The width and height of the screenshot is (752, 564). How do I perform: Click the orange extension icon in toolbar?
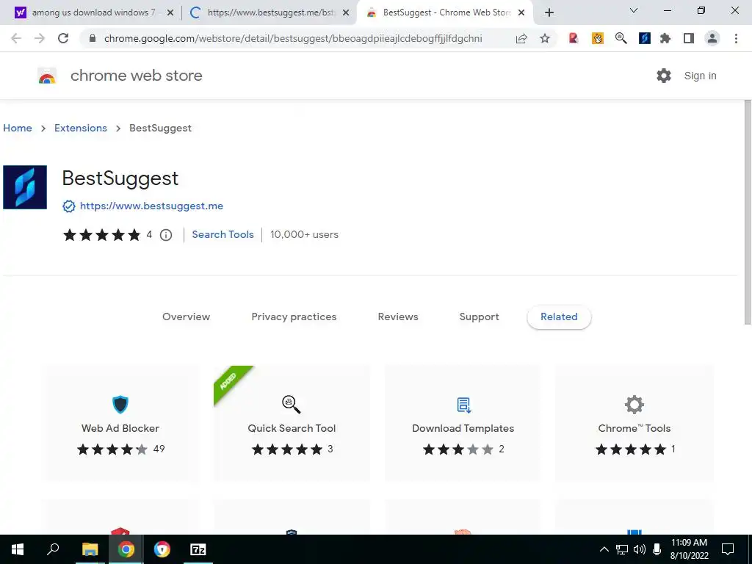(x=598, y=38)
